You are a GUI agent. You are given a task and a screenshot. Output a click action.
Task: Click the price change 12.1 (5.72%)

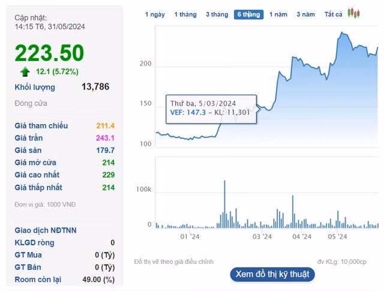[57, 72]
